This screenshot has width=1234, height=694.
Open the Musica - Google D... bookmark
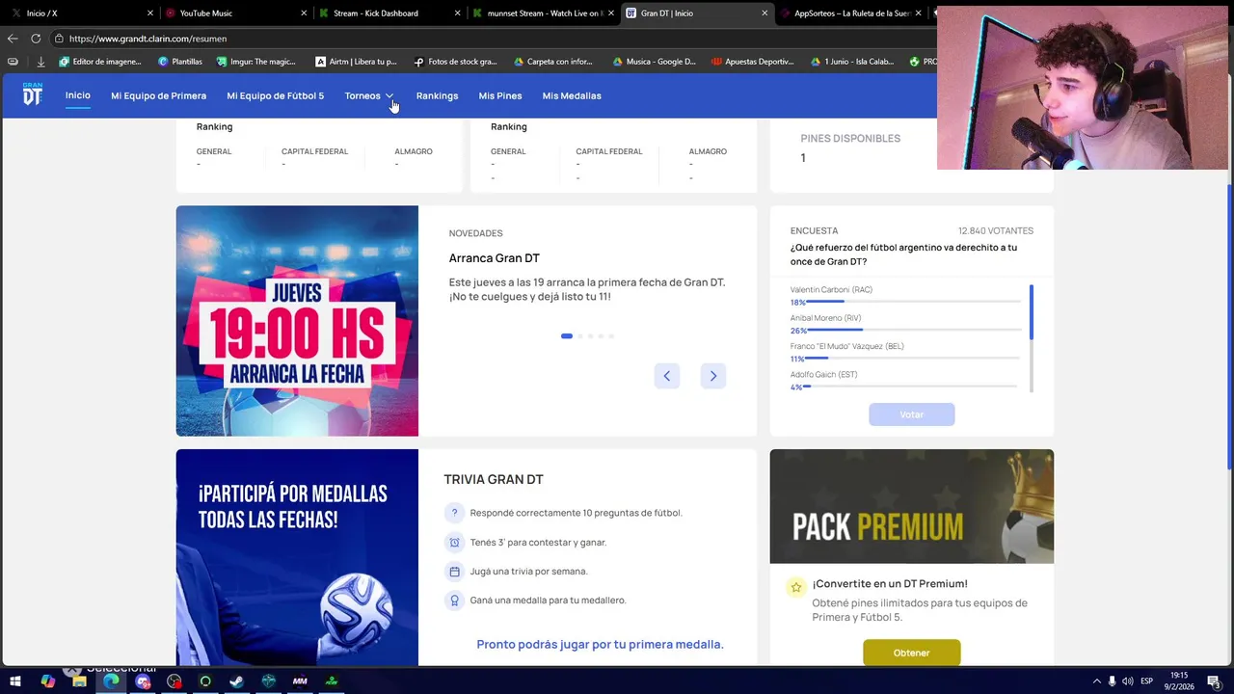(x=653, y=62)
